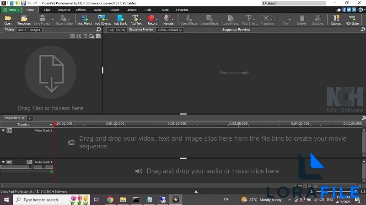This screenshot has width=366, height=205.
Task: Click the LinkedIn share icon
Action: coord(354,10)
